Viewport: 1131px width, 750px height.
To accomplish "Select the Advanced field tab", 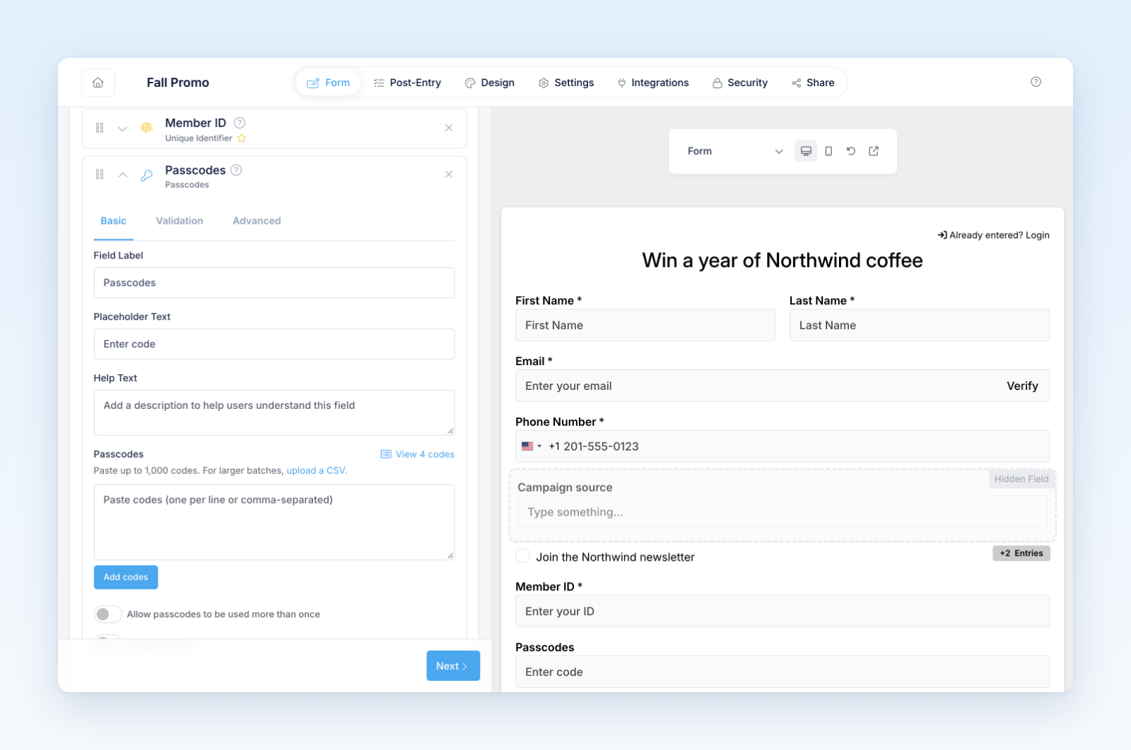I will [257, 221].
